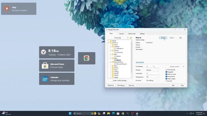Click the Edit button for Map.ini
Screen dimensions: 207x116
(180, 38)
